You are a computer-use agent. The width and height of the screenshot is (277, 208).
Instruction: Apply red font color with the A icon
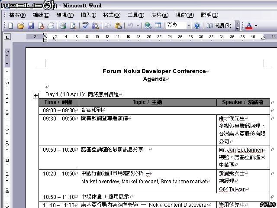[249, 26]
